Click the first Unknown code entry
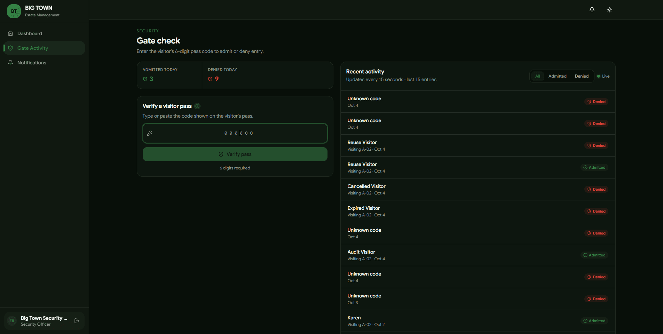The image size is (663, 334). 478,102
